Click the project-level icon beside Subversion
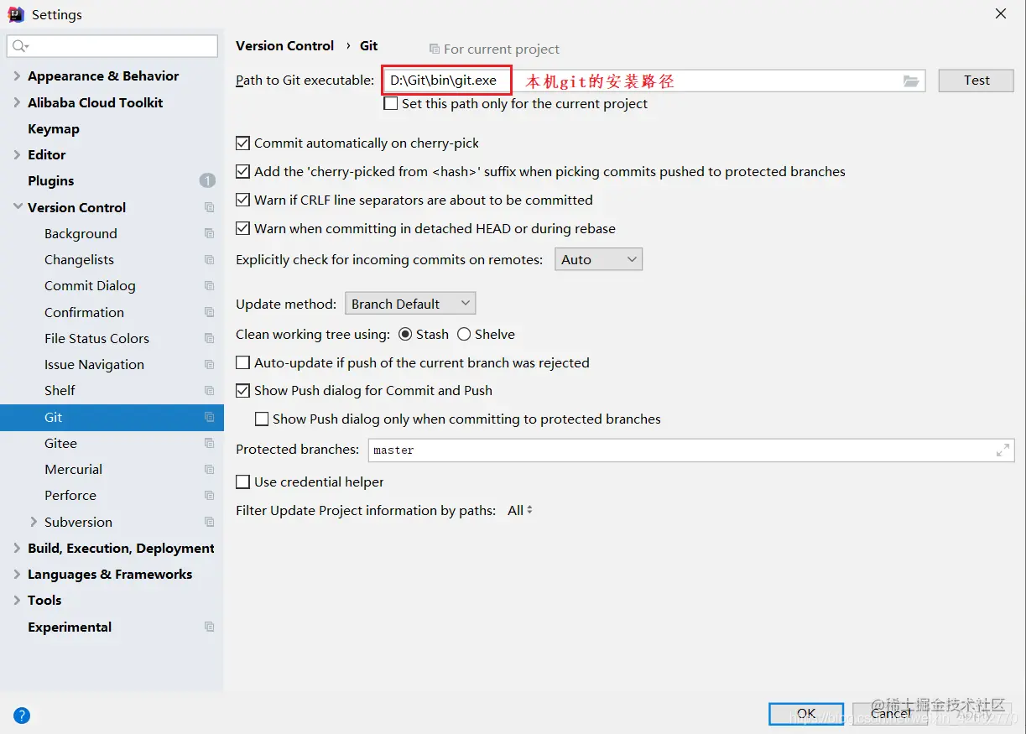This screenshot has width=1026, height=734. (209, 522)
